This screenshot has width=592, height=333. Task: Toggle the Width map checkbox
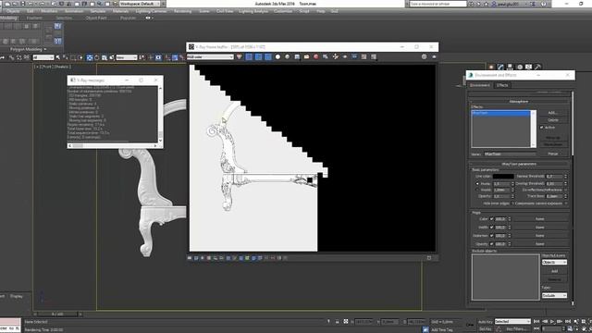coord(491,228)
